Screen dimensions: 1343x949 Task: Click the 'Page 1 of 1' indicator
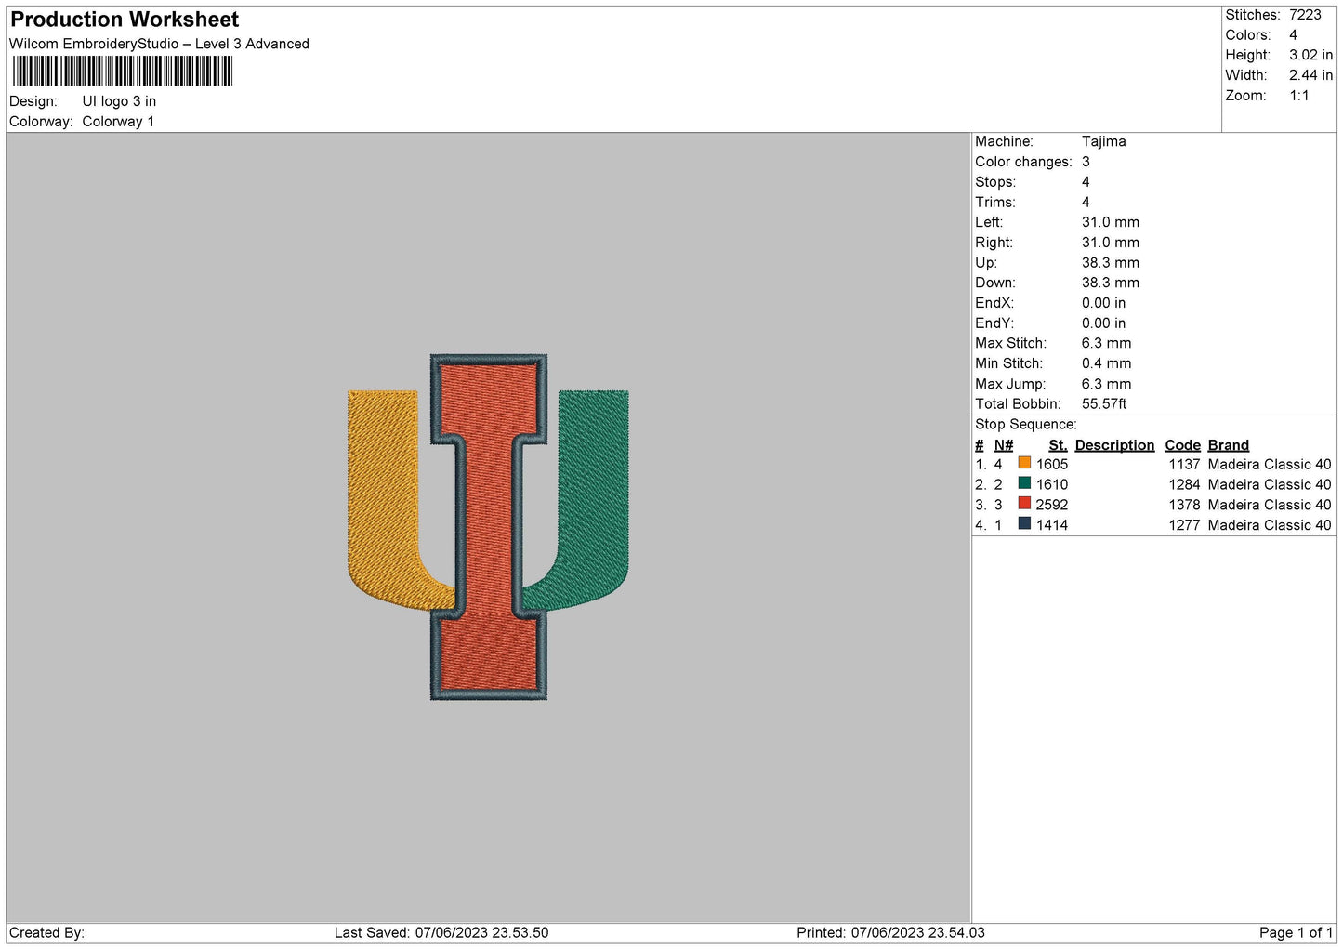click(x=1296, y=933)
